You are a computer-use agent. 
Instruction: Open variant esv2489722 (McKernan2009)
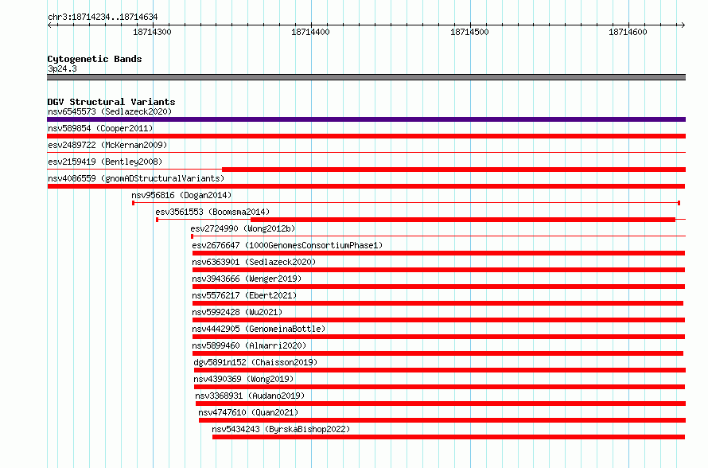click(107, 145)
